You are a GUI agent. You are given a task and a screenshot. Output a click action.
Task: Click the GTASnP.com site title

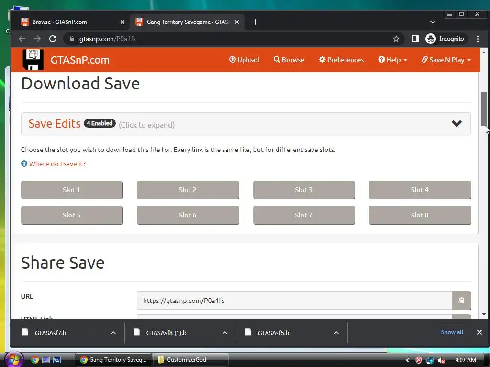[x=80, y=60]
